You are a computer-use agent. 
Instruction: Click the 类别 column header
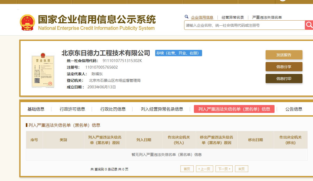63,140
